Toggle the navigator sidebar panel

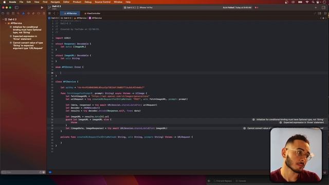(x=16, y=8)
